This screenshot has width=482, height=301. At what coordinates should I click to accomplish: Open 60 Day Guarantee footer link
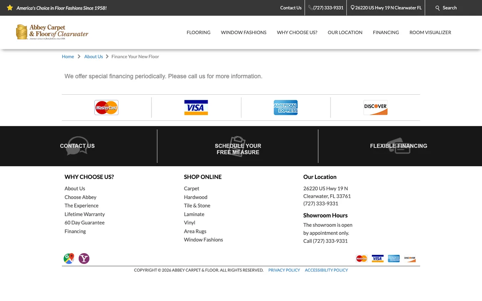84,223
